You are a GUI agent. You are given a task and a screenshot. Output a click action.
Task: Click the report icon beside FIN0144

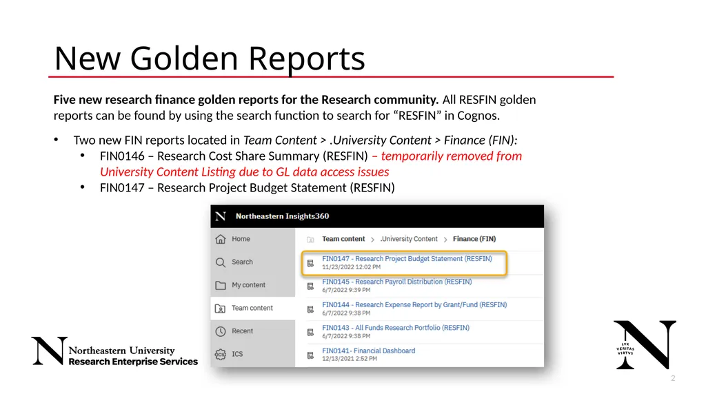[x=310, y=309]
